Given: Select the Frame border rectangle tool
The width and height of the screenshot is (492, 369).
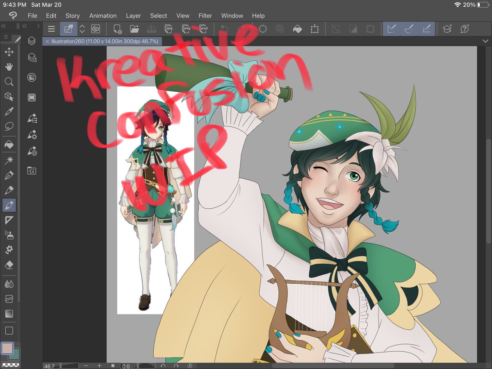Looking at the screenshot, I should point(9,330).
